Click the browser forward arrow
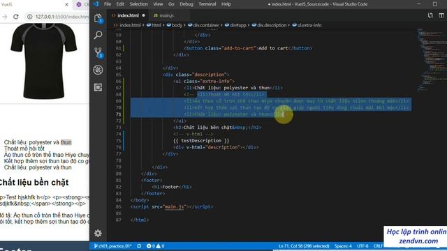447x251 pixels. pos(5,17)
